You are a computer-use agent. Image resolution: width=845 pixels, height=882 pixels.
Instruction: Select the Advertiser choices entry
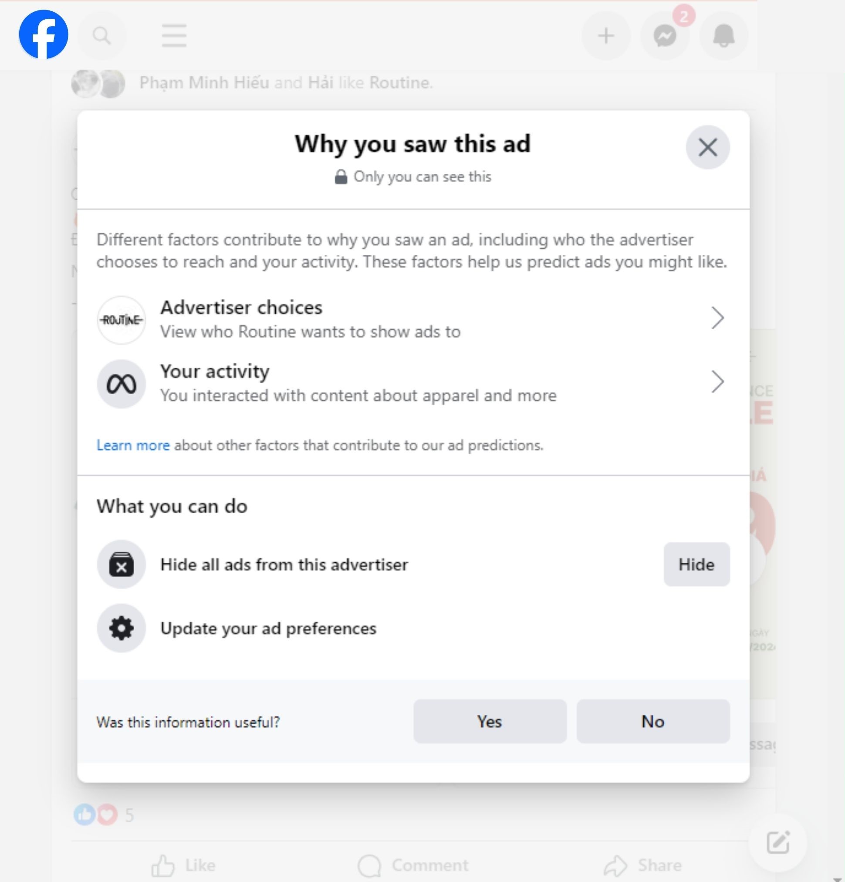[x=311, y=319]
